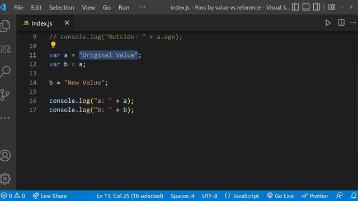Close the index.js tab
Image resolution: width=358 pixels, height=201 pixels.
pyautogui.click(x=67, y=23)
